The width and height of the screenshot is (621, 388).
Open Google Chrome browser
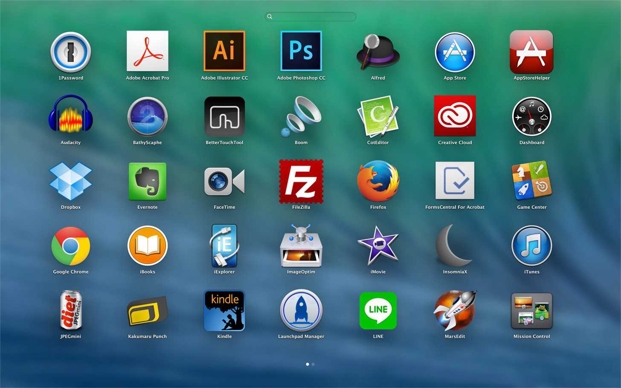tap(71, 246)
